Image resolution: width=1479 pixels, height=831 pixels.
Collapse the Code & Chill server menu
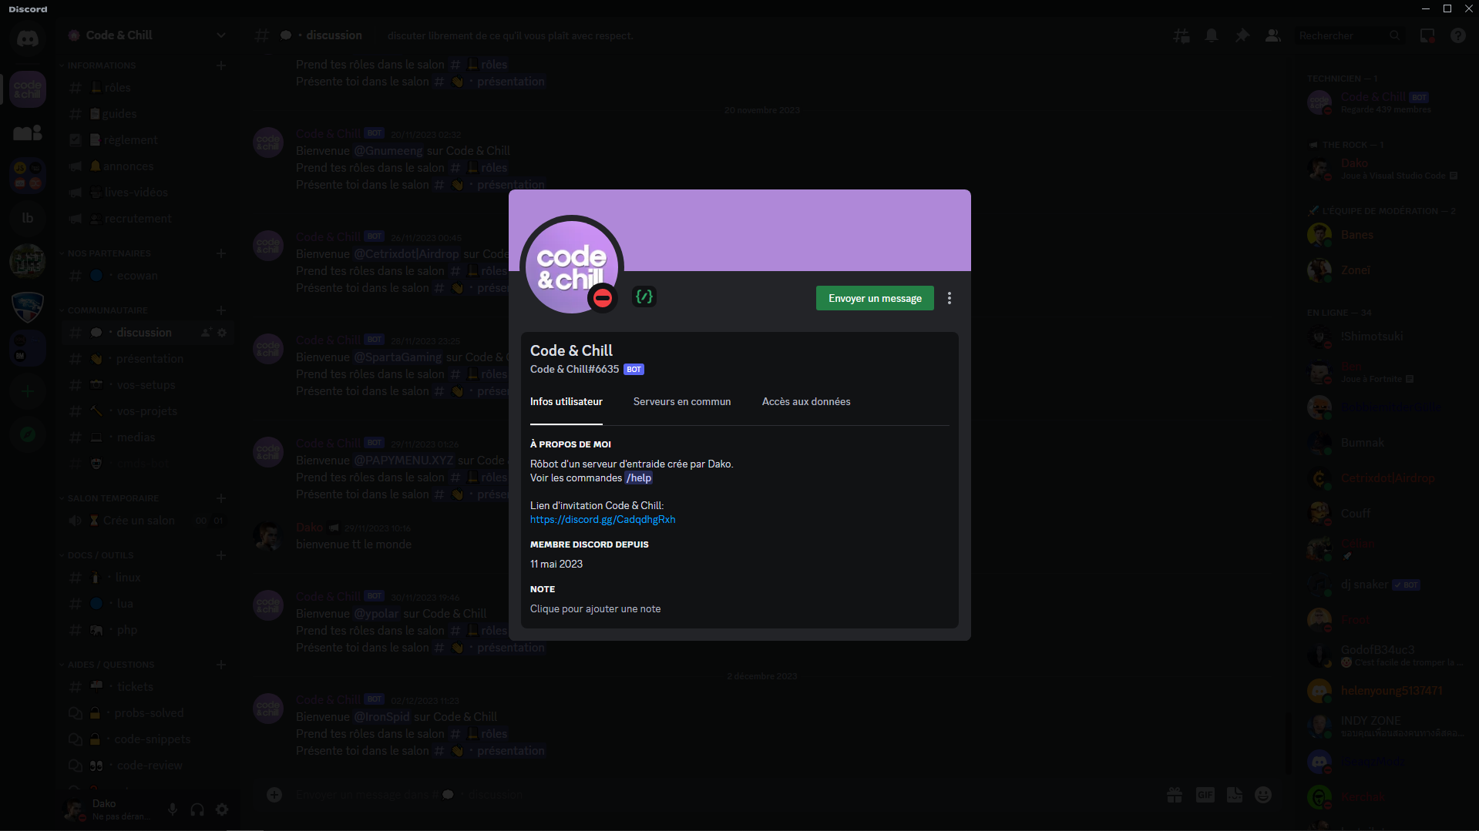[221, 35]
